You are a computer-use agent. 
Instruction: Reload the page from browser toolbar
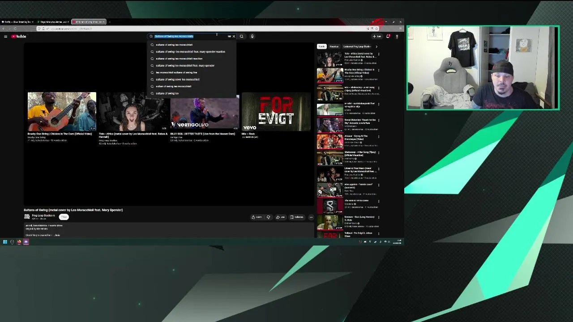pos(15,29)
